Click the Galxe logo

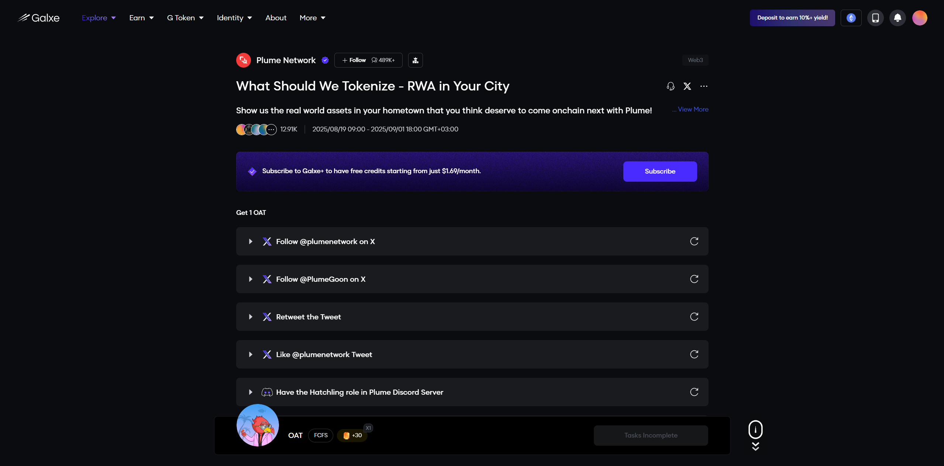38,18
